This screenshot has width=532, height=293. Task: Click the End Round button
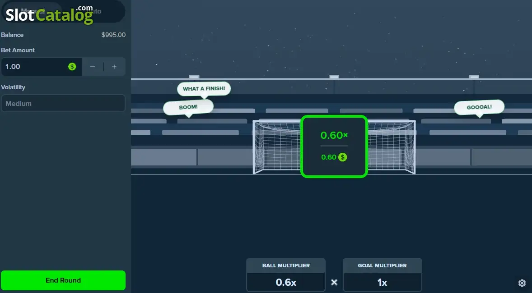pyautogui.click(x=63, y=280)
